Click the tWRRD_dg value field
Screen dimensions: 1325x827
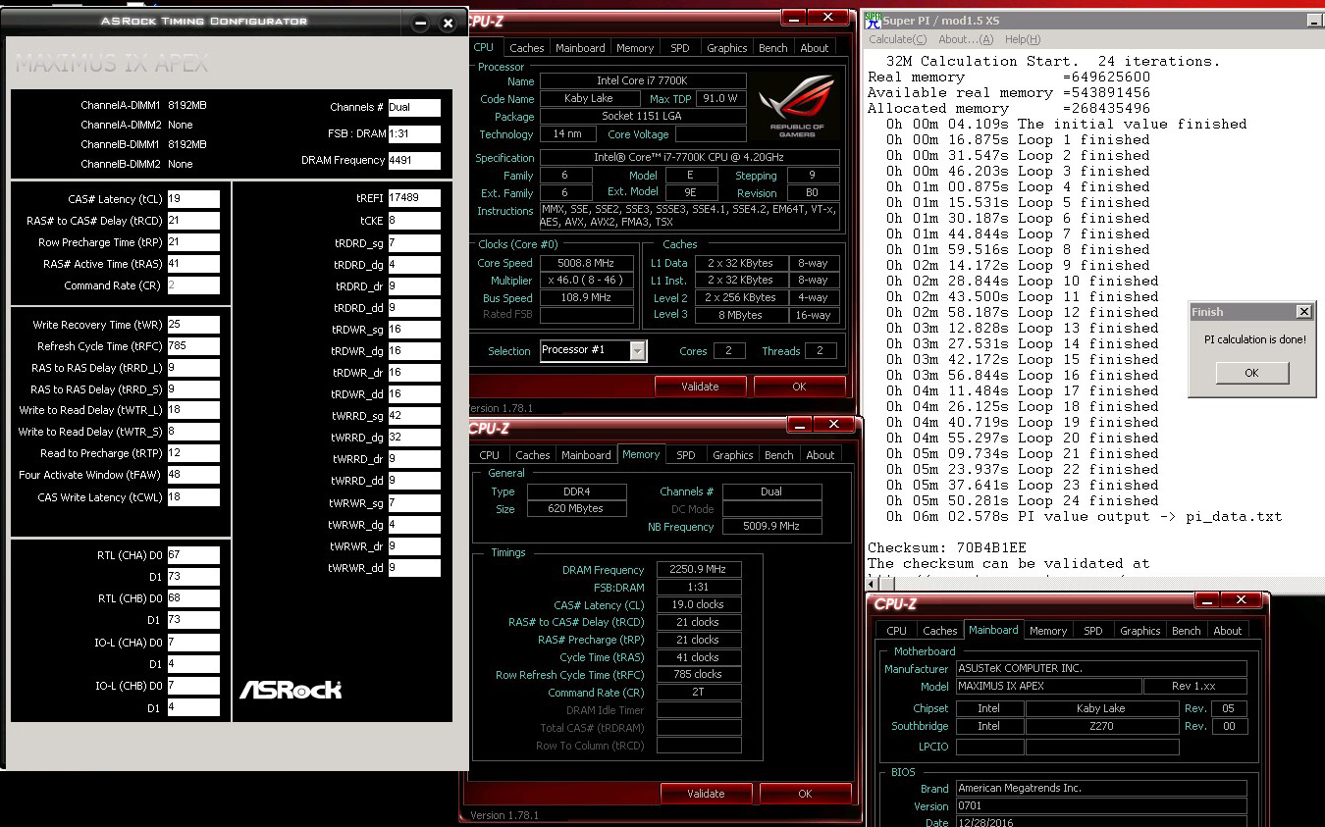(x=414, y=438)
